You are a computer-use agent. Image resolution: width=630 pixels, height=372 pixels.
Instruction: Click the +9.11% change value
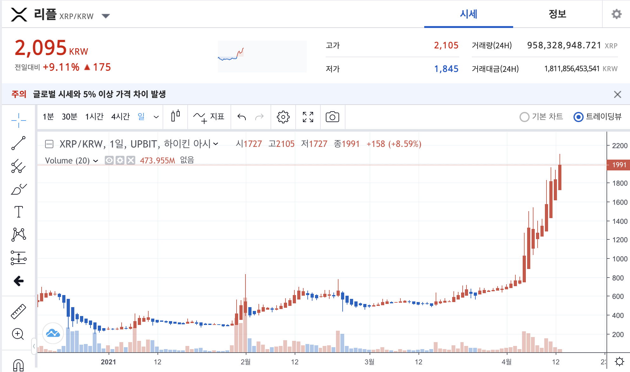[61, 67]
